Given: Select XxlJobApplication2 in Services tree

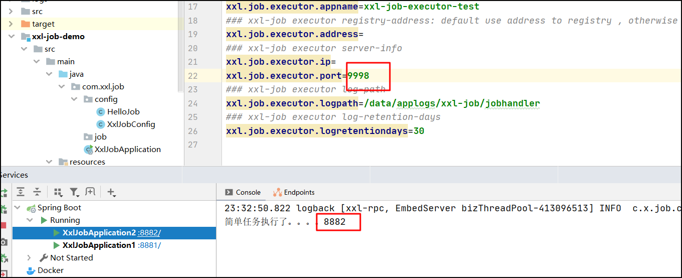Looking at the screenshot, I should click(x=99, y=233).
